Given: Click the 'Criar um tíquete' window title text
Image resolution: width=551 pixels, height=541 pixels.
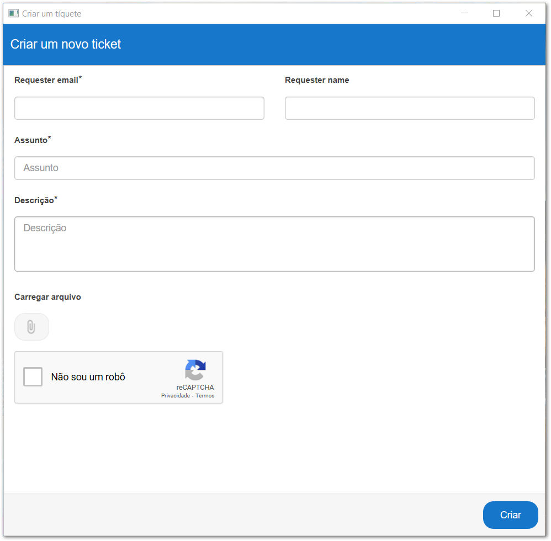Looking at the screenshot, I should [x=52, y=14].
